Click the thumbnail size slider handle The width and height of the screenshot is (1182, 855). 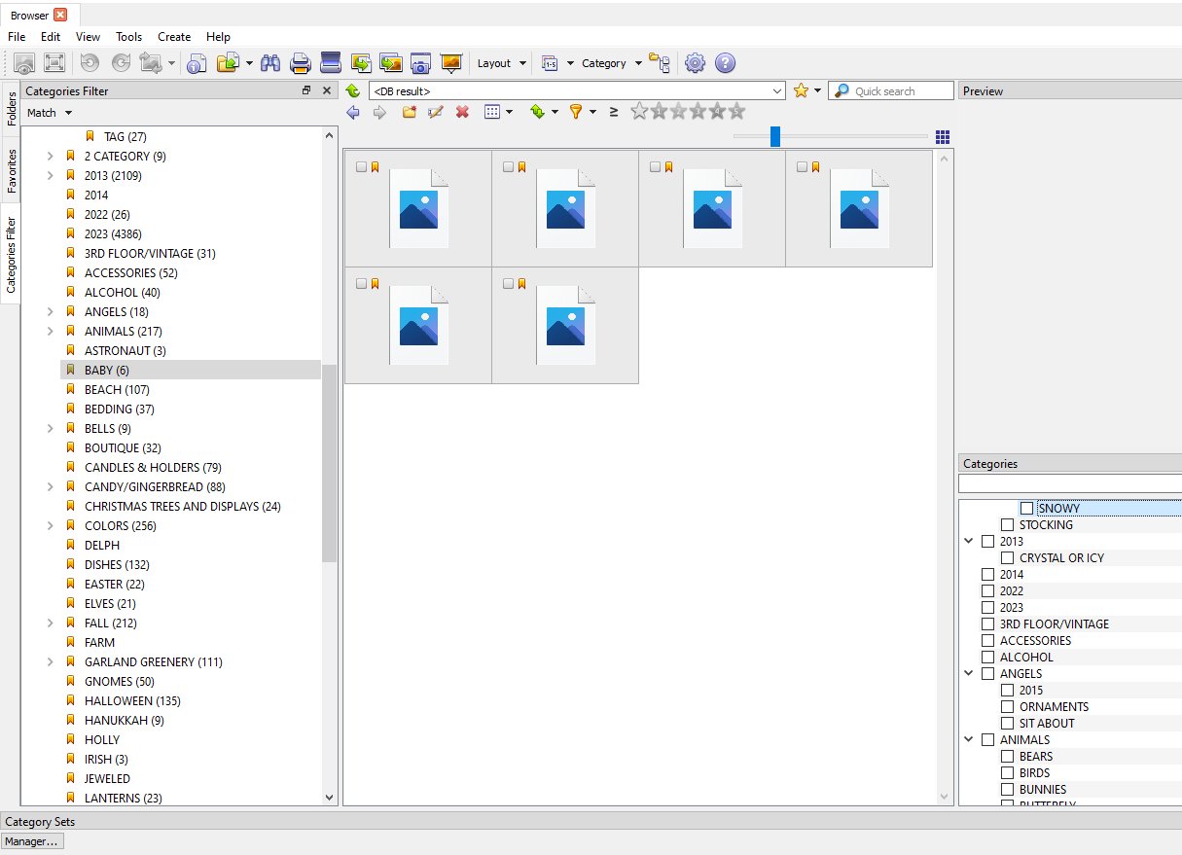[775, 136]
